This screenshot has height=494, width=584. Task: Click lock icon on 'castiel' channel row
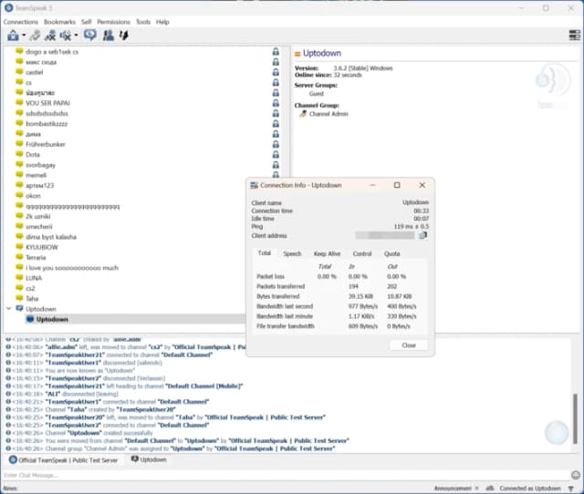point(276,72)
